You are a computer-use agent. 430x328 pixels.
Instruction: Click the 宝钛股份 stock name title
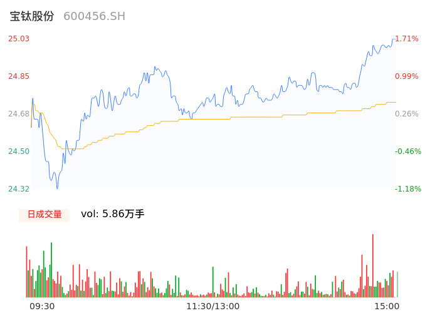(x=32, y=16)
